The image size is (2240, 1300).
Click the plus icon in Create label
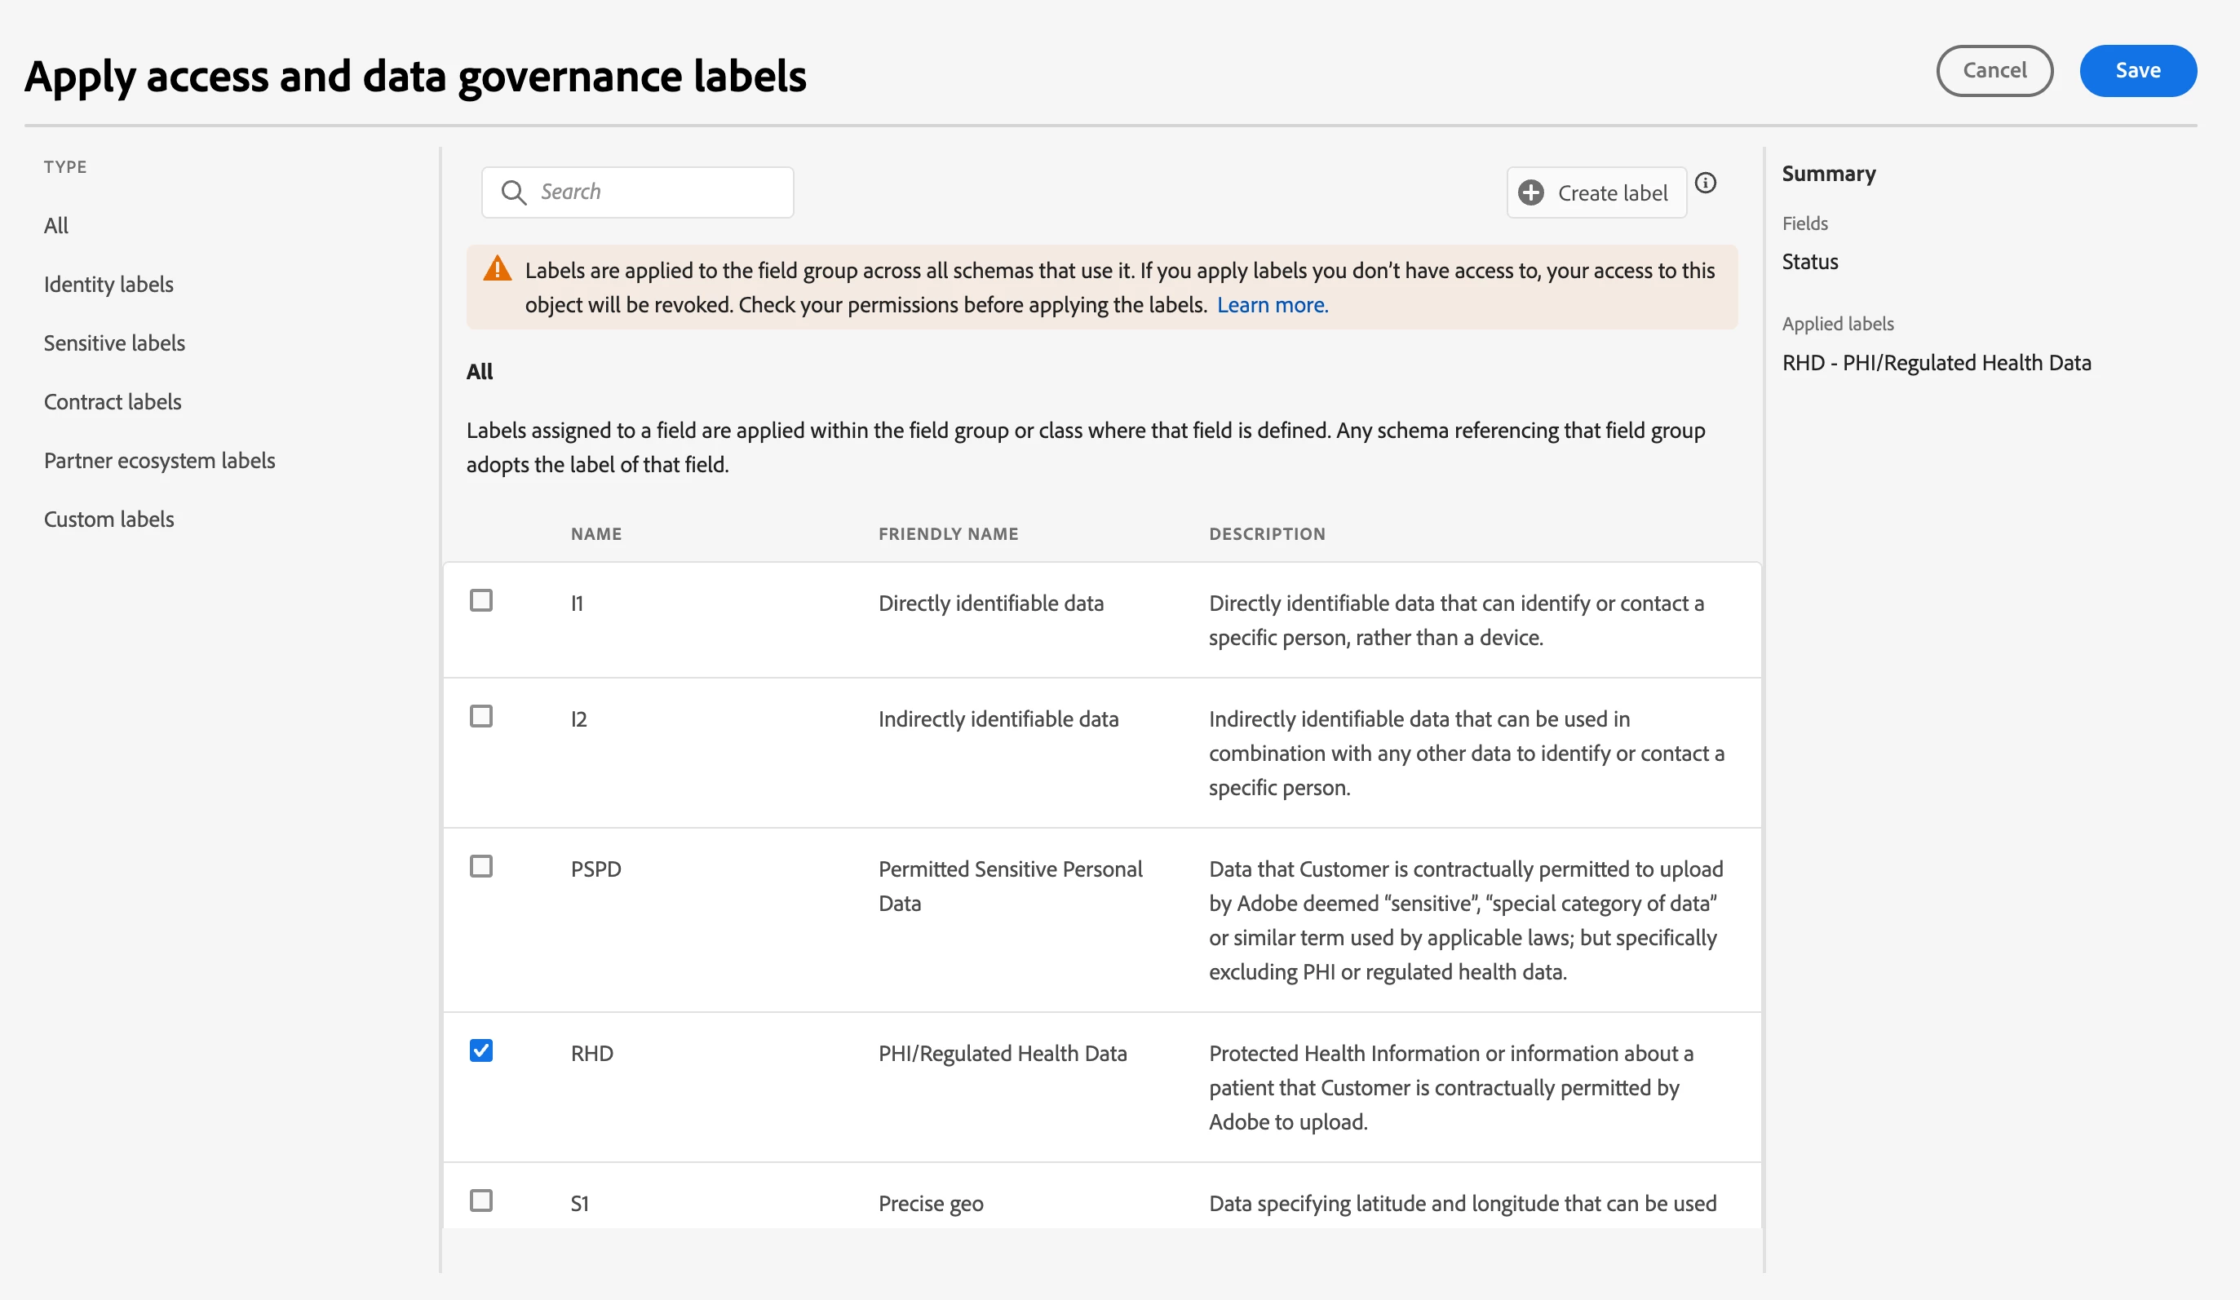click(x=1530, y=192)
